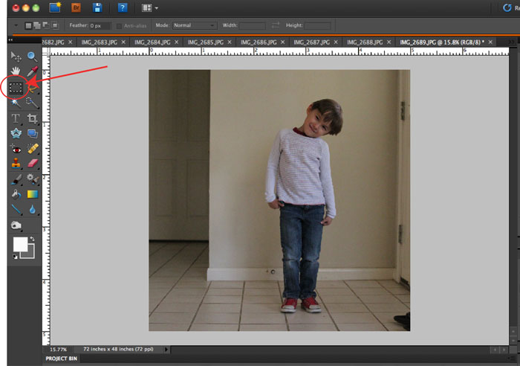
Task: Select the Cookie Cutter star tool
Action: click(16, 133)
